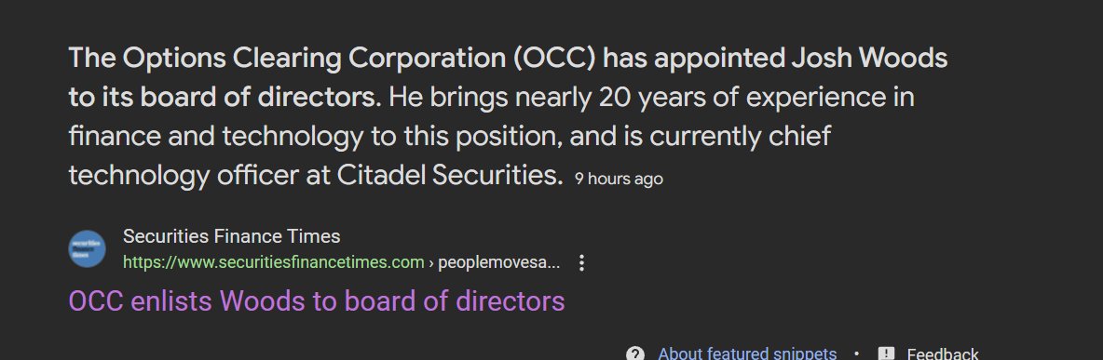1103x360 pixels.
Task: Click the name 'Josh Woods' in snippet
Action: click(869, 59)
